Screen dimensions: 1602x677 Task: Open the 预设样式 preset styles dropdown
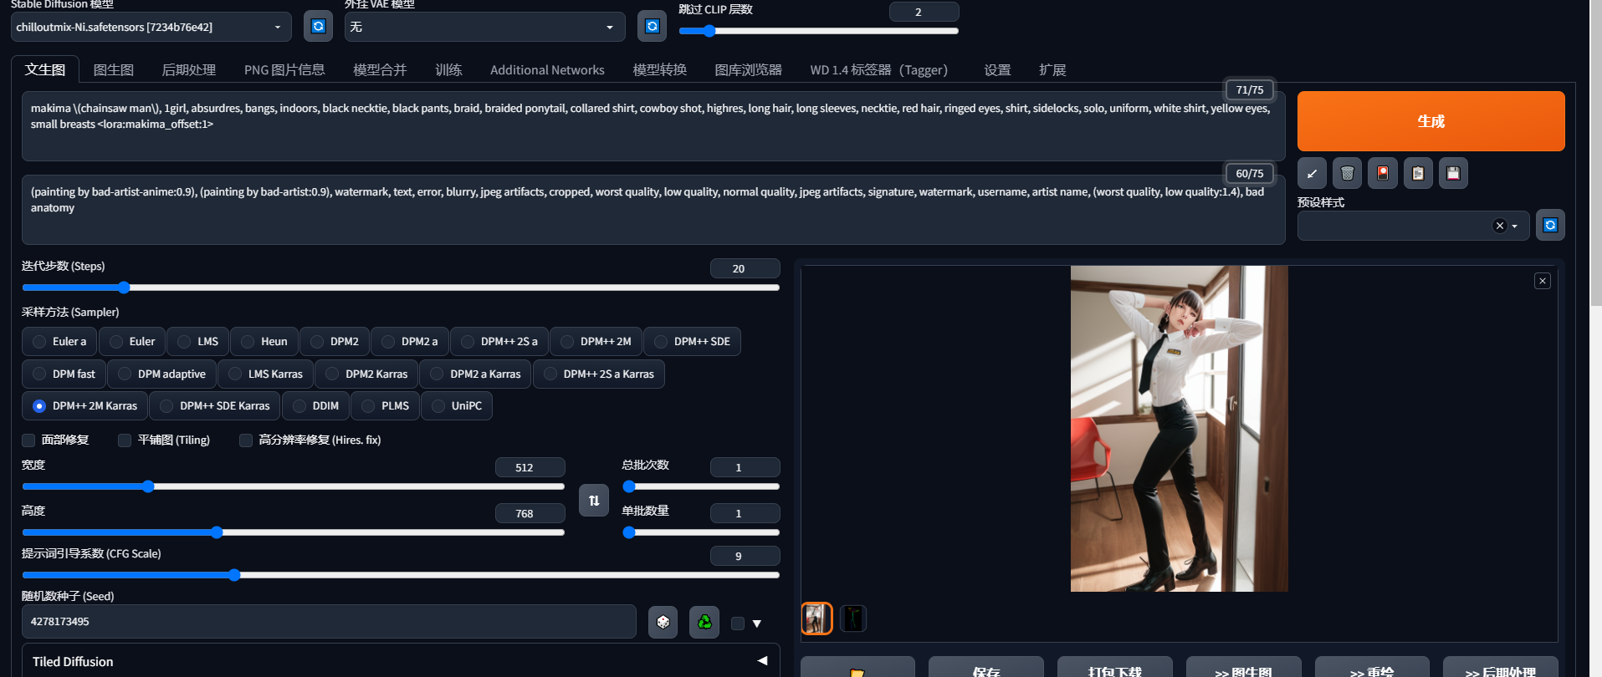(1413, 226)
